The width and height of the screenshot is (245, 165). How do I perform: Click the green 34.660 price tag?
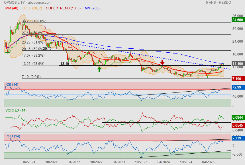[x=238, y=20]
